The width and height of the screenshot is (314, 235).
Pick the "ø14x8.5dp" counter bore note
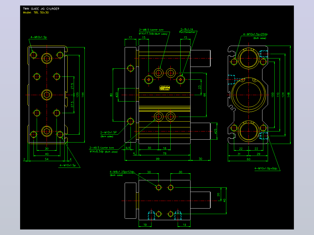click(97, 152)
